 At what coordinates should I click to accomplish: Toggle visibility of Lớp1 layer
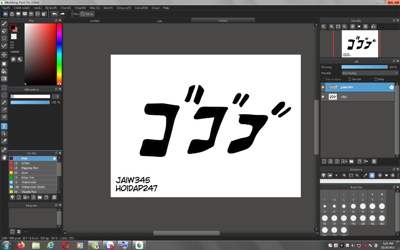tap(323, 97)
